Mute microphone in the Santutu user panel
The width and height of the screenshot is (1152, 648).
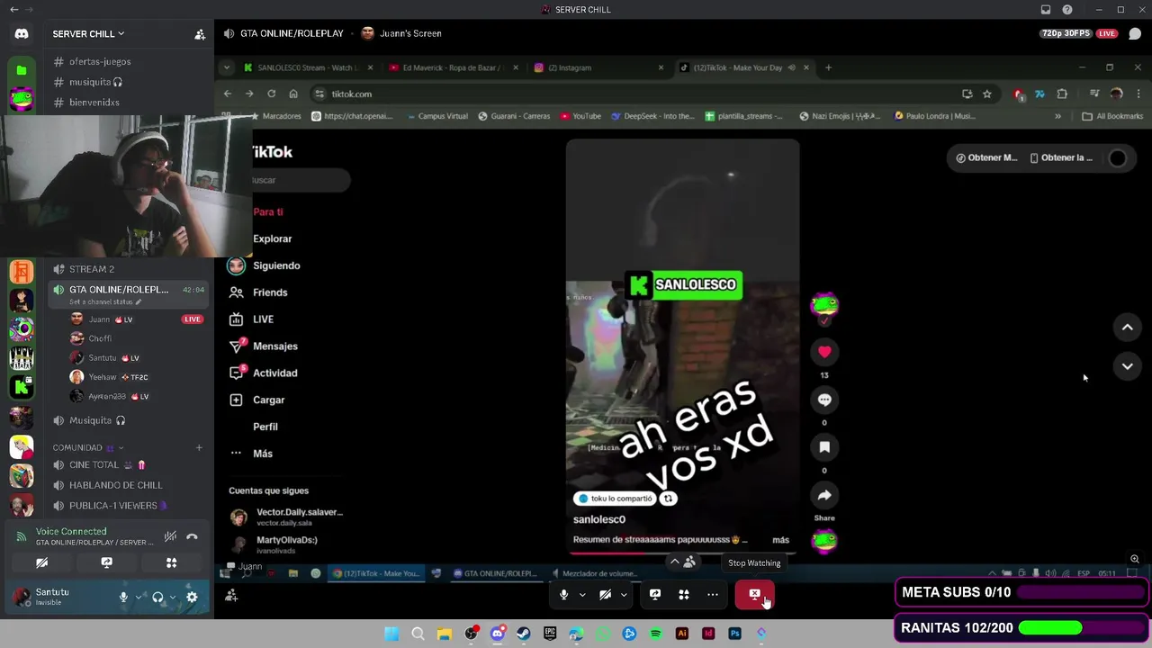(124, 597)
